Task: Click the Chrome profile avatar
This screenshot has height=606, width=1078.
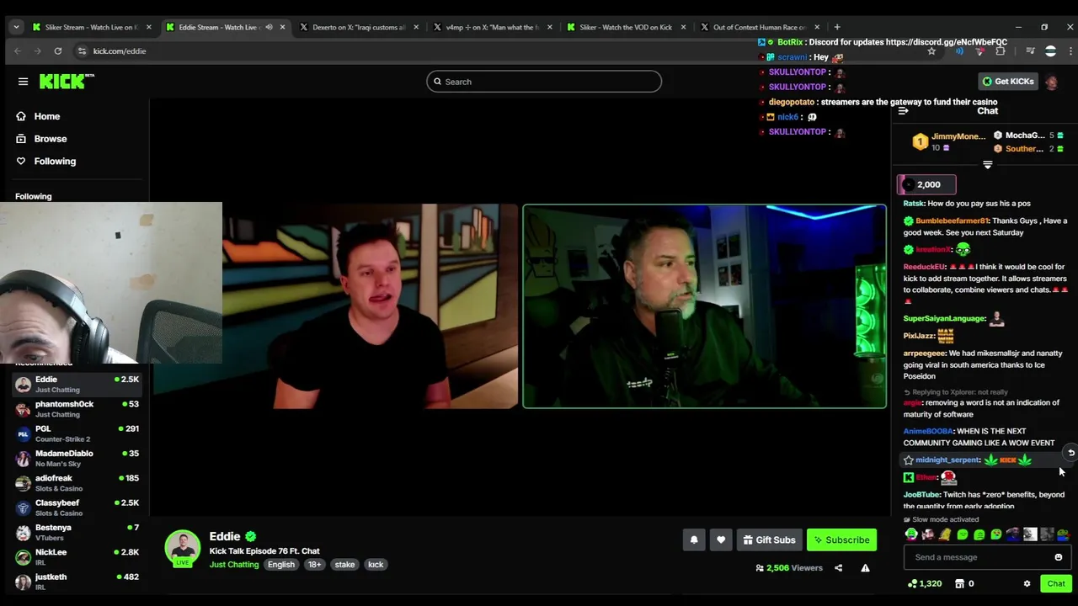Action: tap(1050, 51)
